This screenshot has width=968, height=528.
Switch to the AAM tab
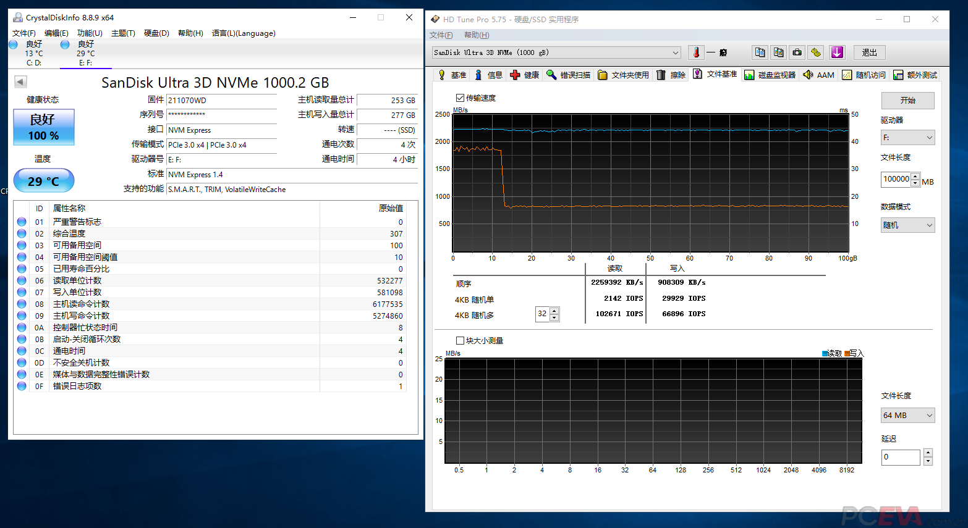pos(818,75)
